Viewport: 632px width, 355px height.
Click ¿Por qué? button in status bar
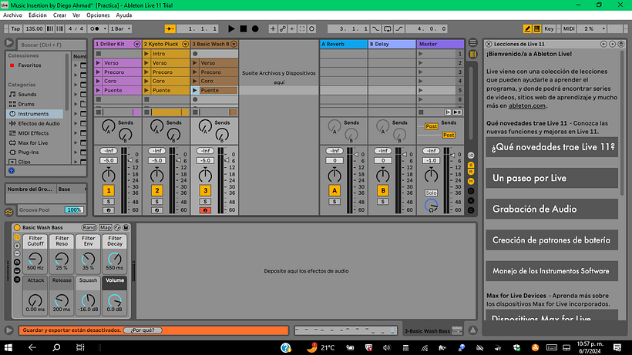tap(143, 330)
